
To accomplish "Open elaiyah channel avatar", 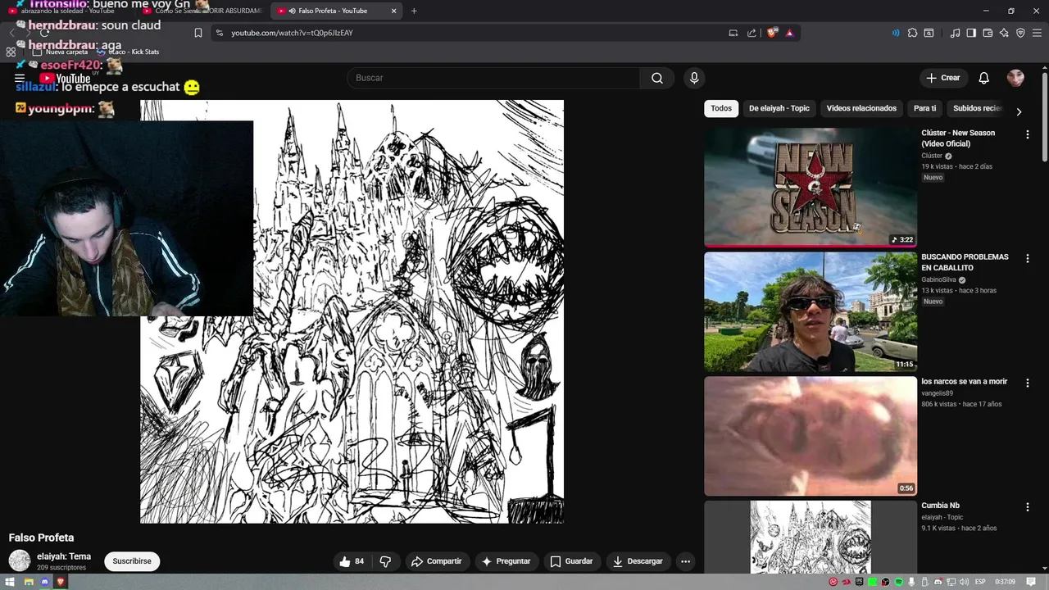I will [20, 561].
